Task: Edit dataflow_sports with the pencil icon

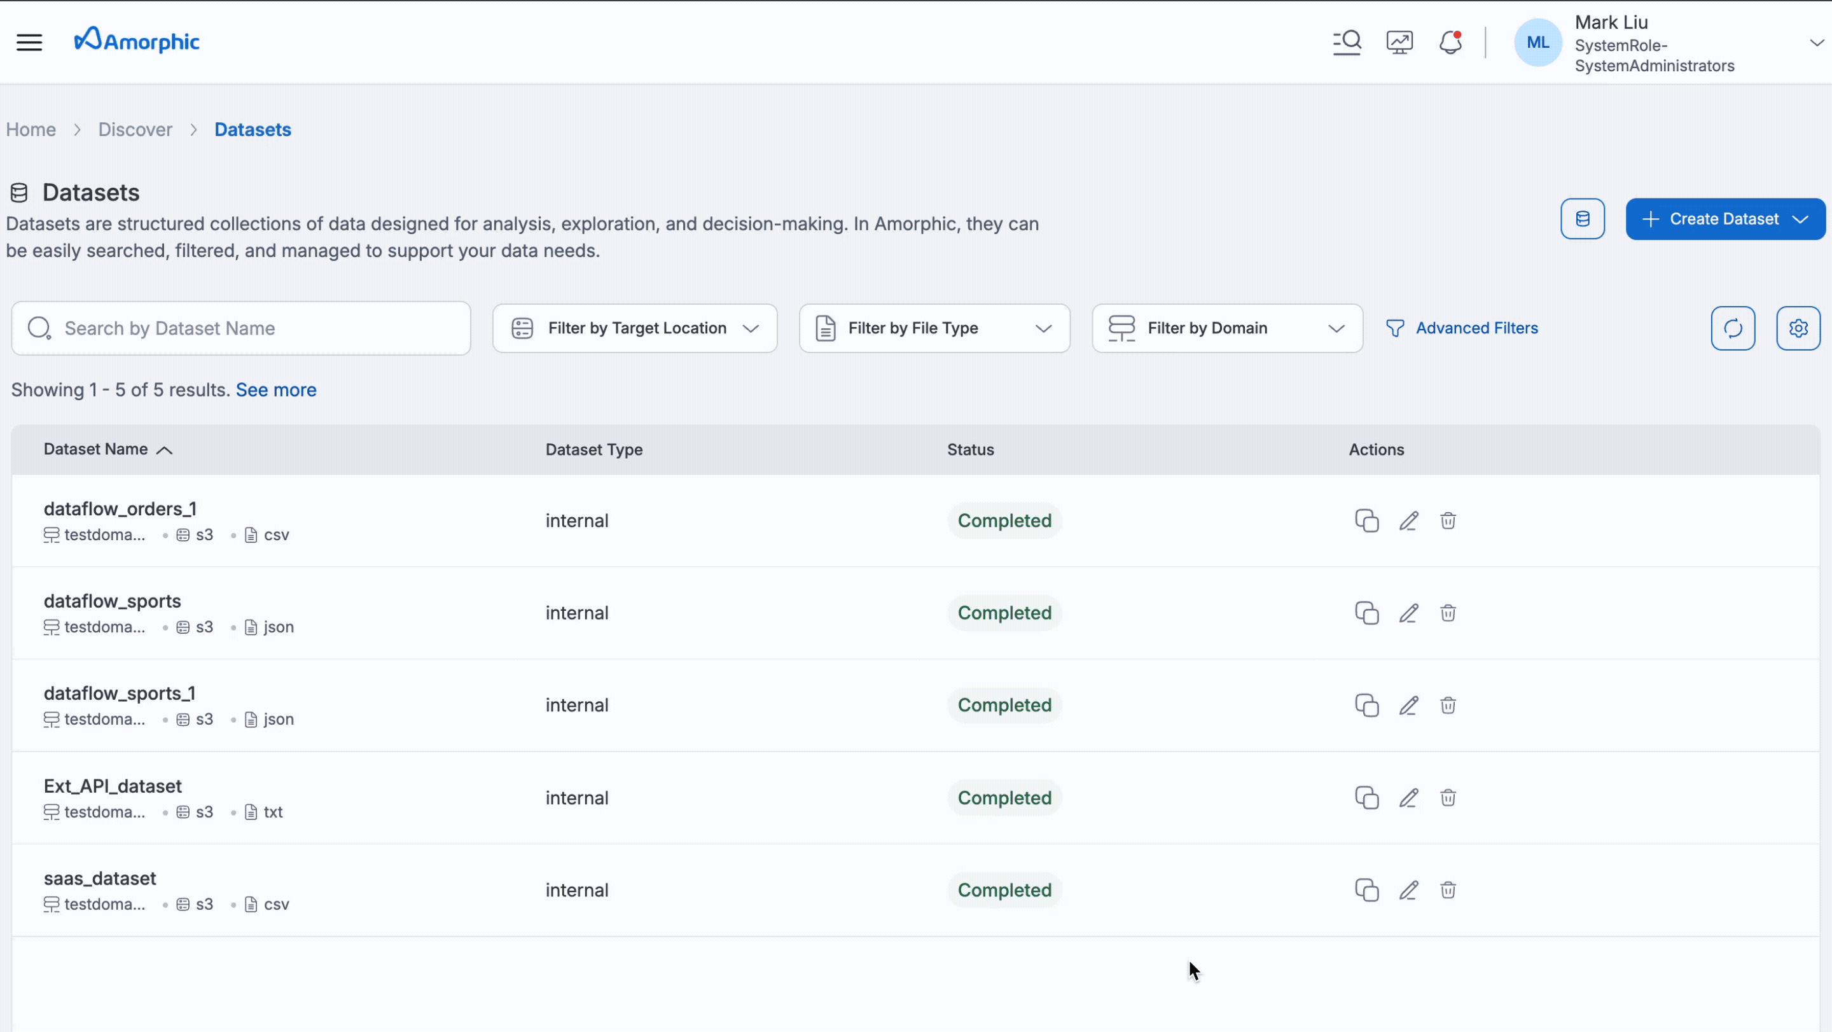Action: pyautogui.click(x=1409, y=612)
